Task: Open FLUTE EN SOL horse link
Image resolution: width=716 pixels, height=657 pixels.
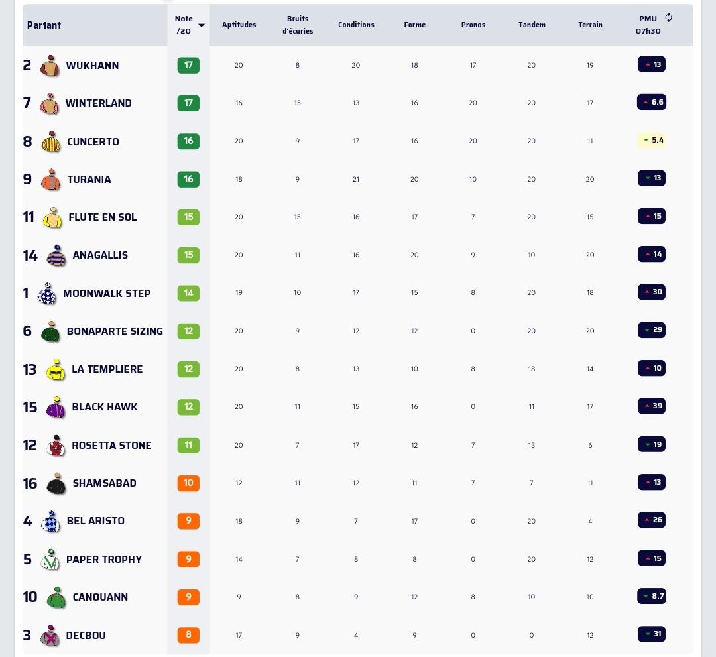Action: 103,217
